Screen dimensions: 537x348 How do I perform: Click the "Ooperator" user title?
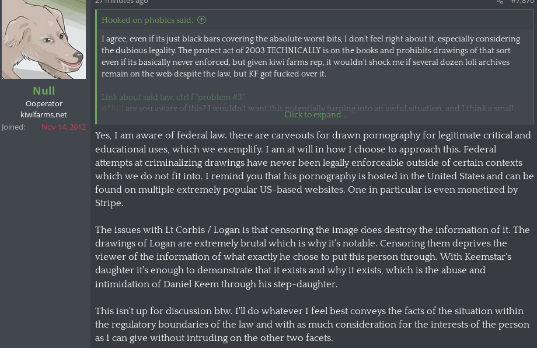(x=44, y=103)
